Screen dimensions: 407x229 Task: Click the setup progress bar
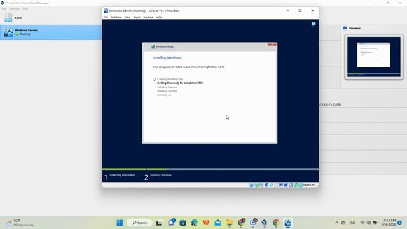point(210,169)
